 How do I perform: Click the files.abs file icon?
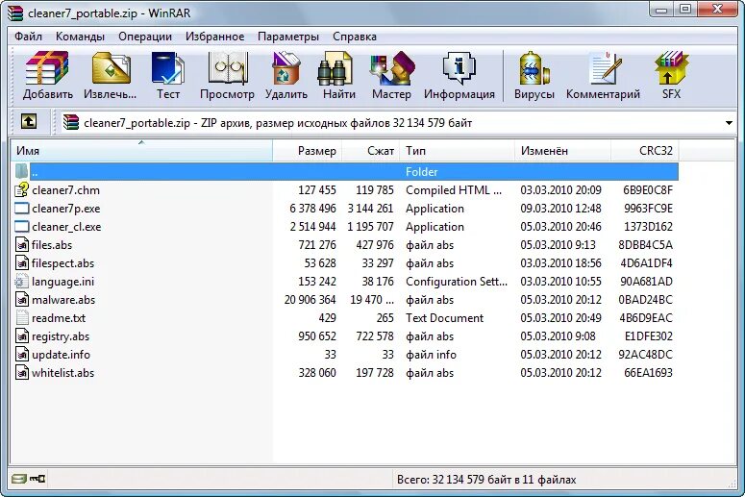22,245
